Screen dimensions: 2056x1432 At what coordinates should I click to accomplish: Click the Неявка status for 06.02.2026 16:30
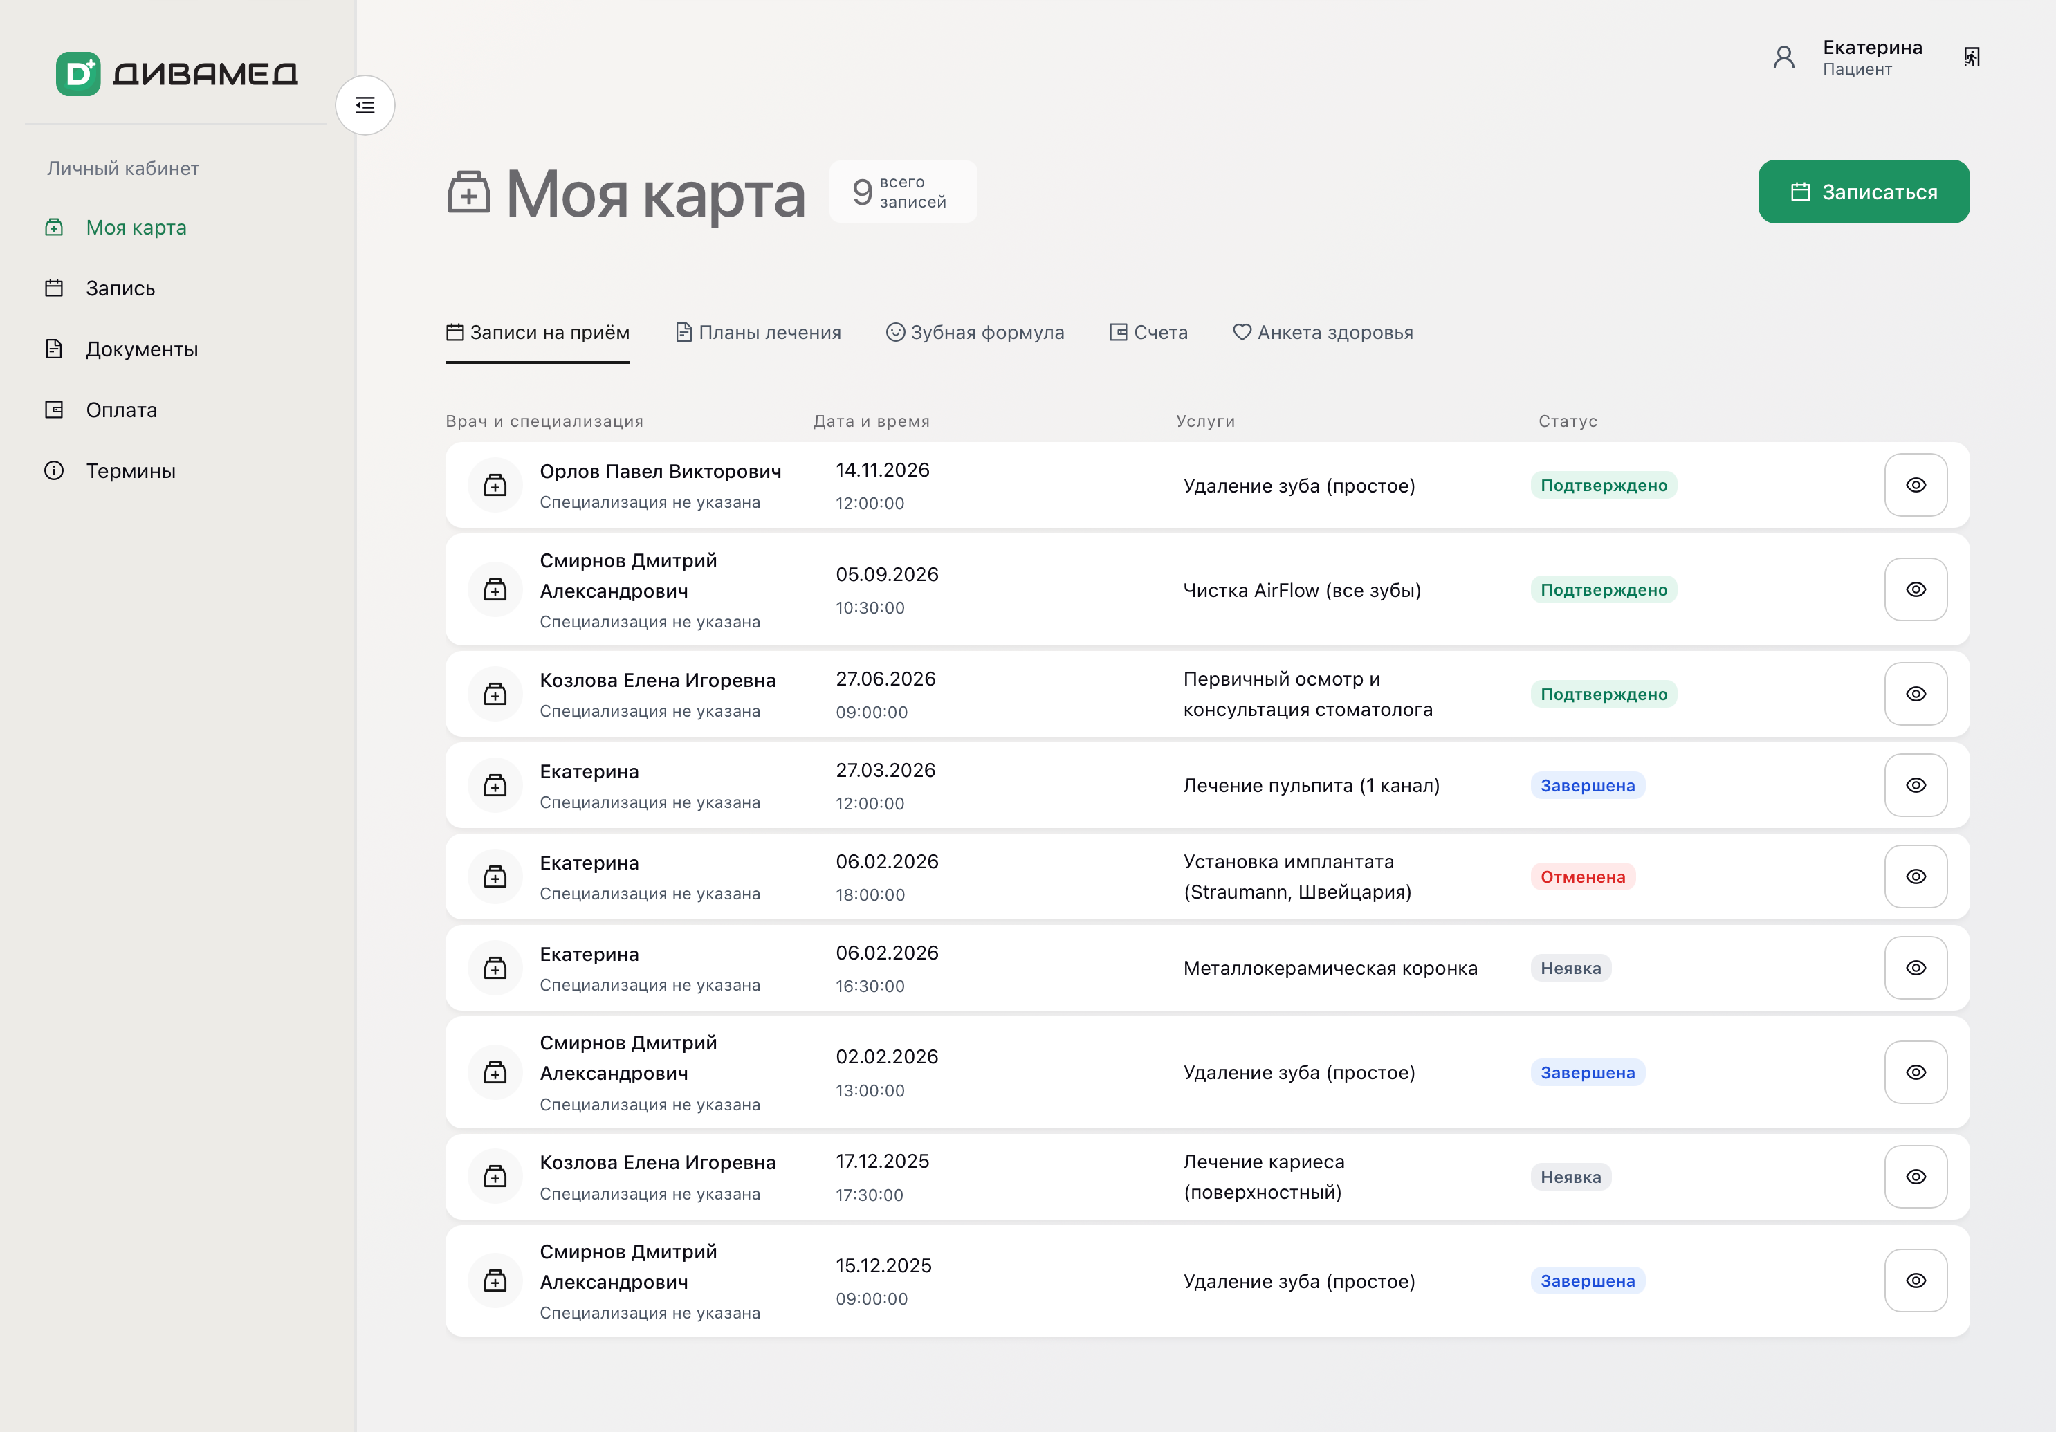[x=1570, y=969]
